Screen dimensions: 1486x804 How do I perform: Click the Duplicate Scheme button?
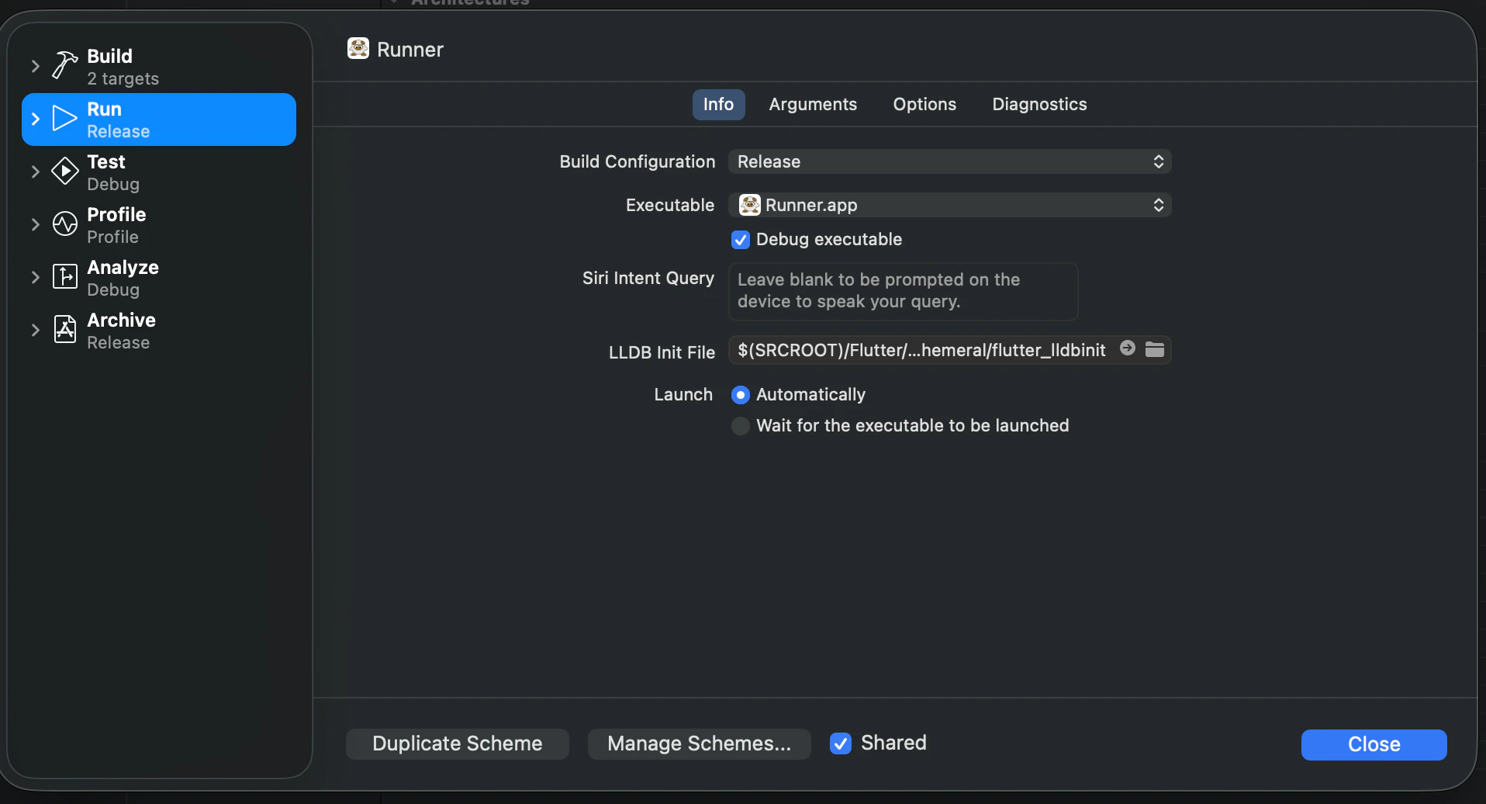[x=458, y=743]
